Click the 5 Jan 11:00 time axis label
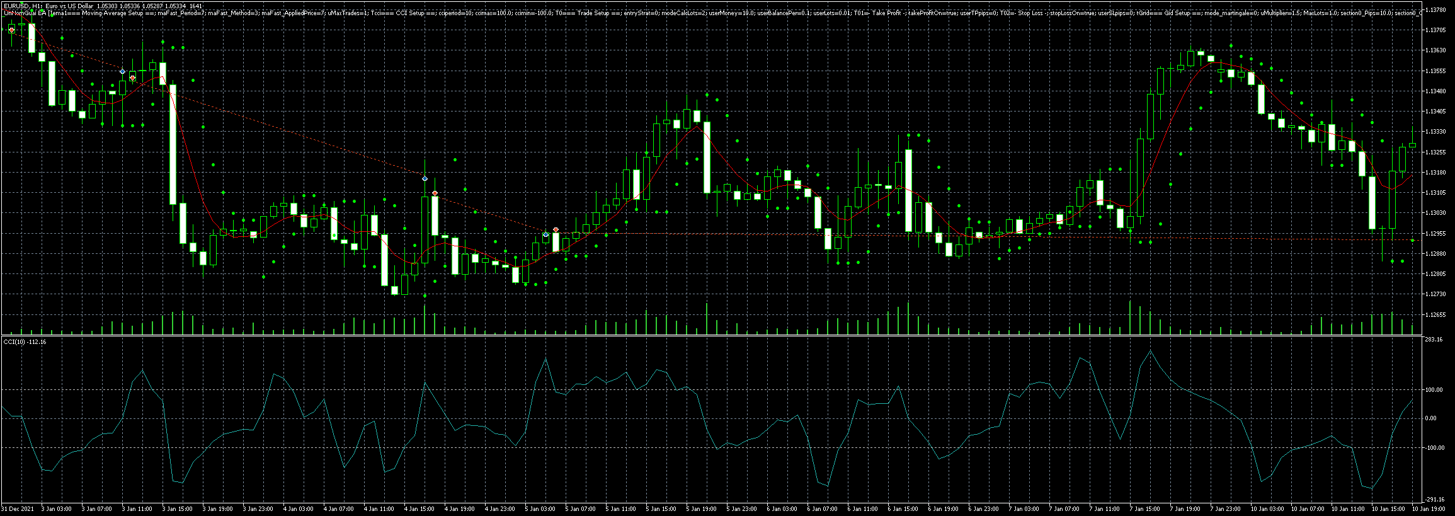The image size is (1455, 516). click(x=620, y=508)
